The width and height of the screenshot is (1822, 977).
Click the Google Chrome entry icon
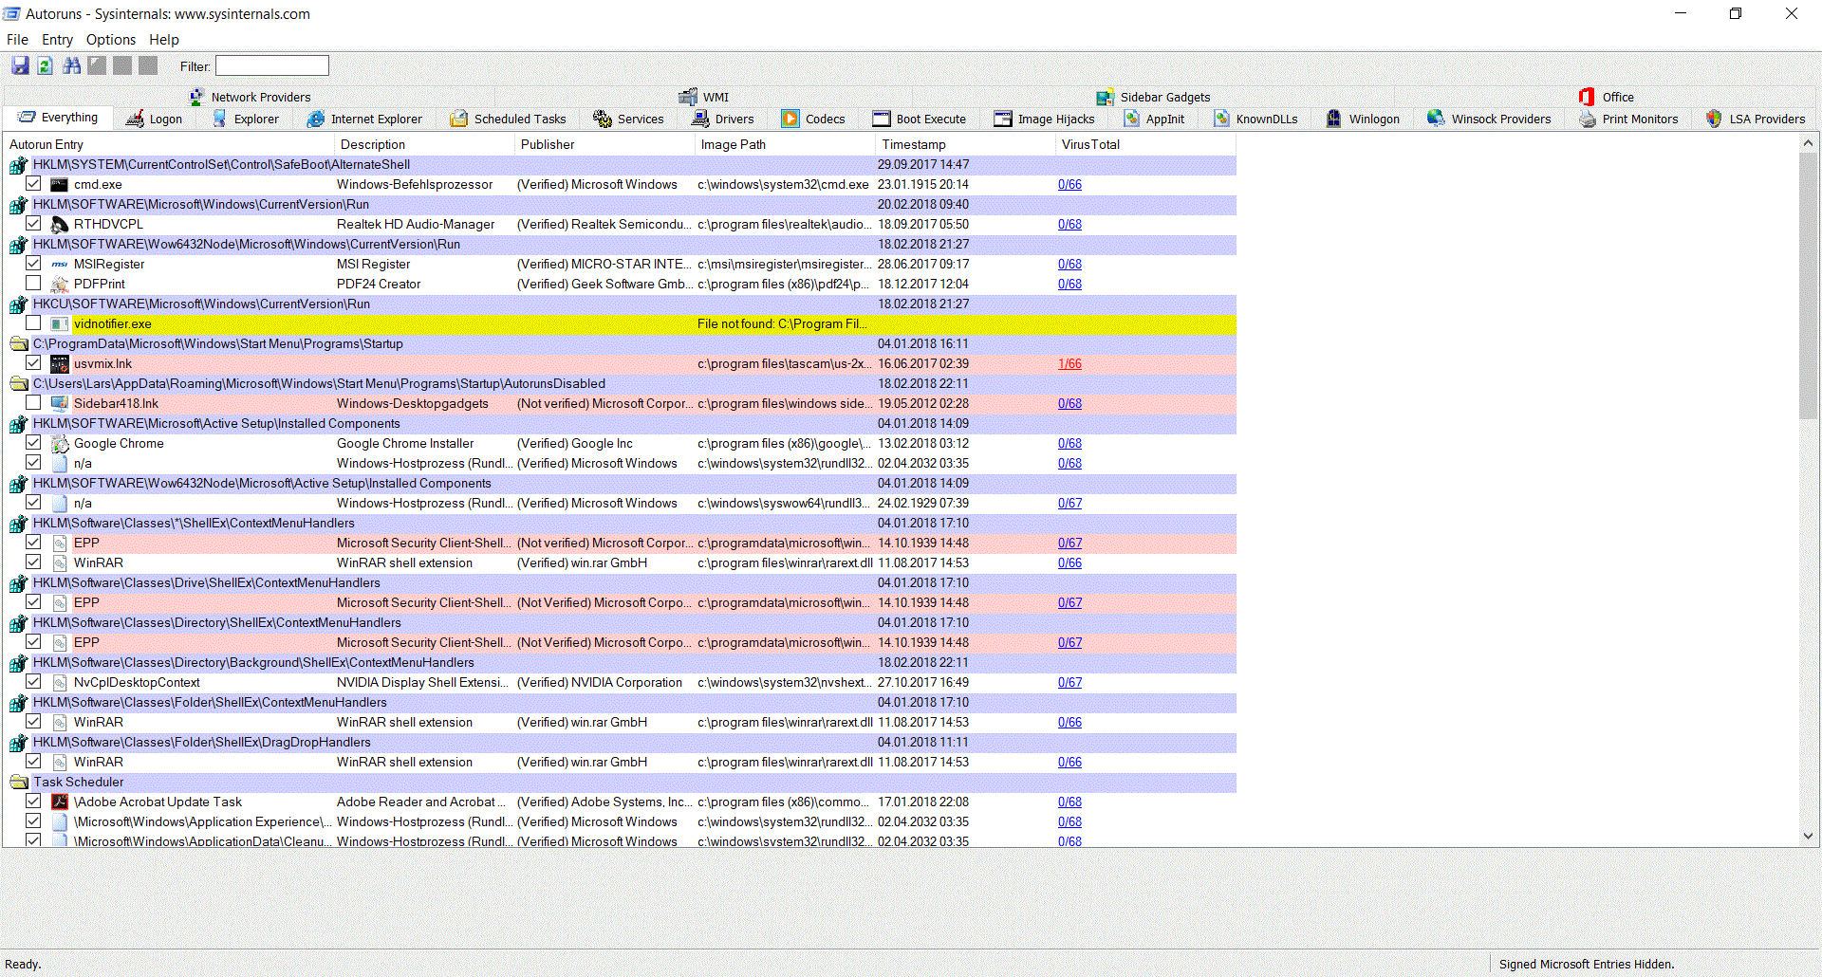coord(59,443)
